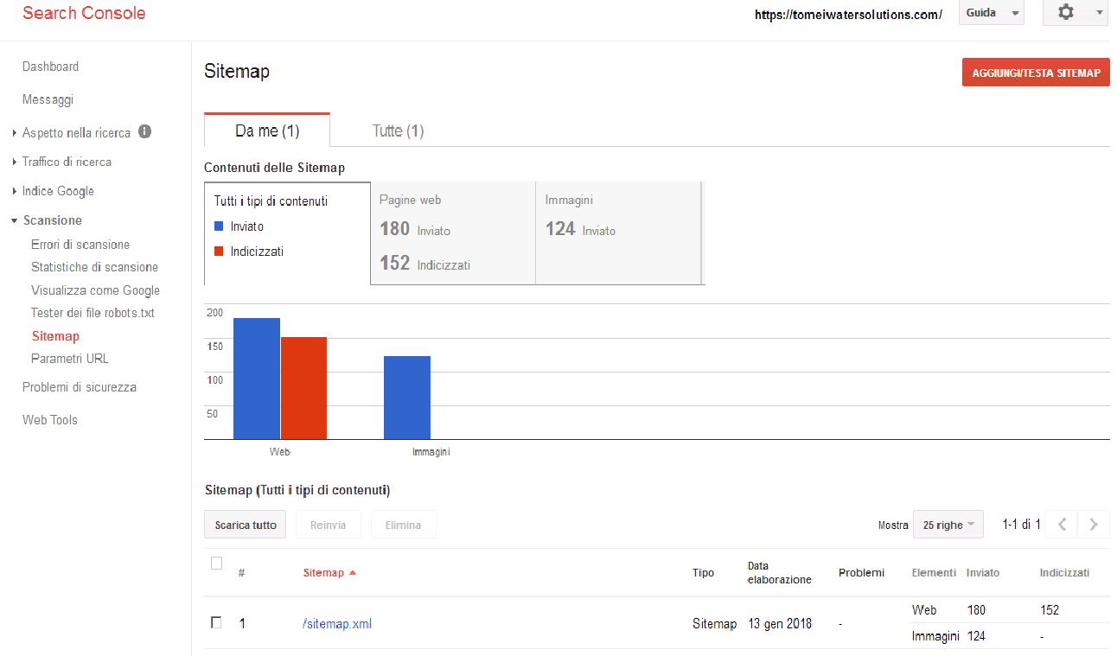Expand Aspetto nella ricerca section
The image size is (1117, 656).
coord(15,133)
